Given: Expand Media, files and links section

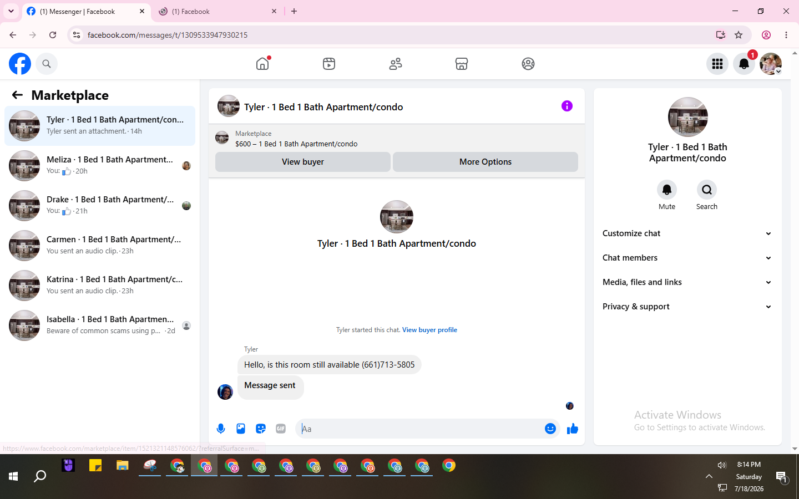Looking at the screenshot, I should (x=687, y=282).
